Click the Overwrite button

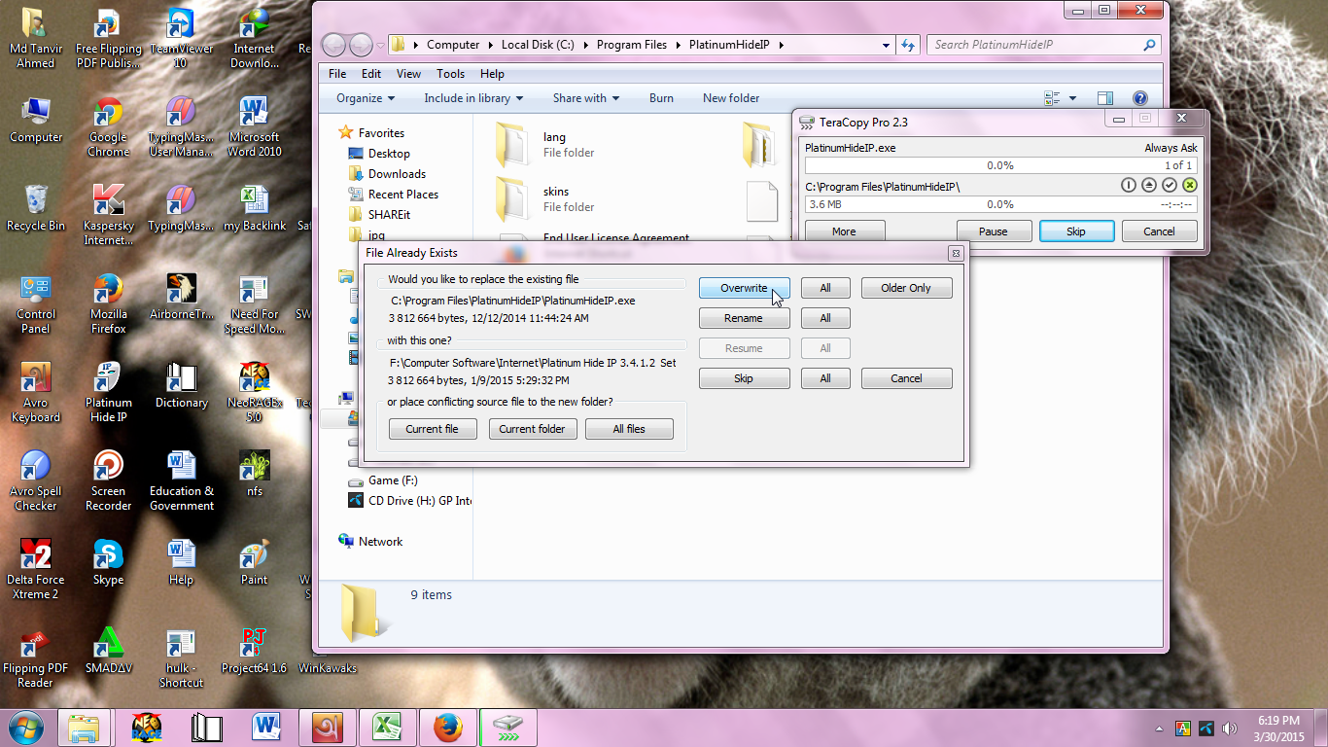(744, 288)
